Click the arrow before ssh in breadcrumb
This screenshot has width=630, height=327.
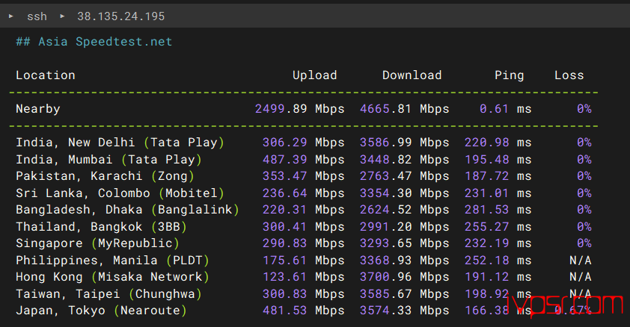coord(10,16)
